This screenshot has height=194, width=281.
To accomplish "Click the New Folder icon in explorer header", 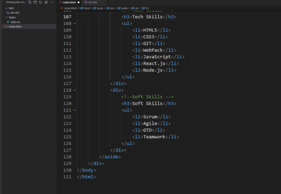I will tap(35, 2).
